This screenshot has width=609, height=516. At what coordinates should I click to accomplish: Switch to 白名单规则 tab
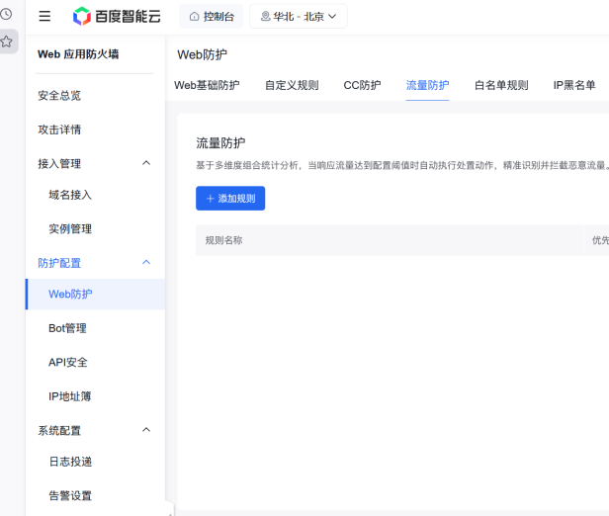coord(501,85)
